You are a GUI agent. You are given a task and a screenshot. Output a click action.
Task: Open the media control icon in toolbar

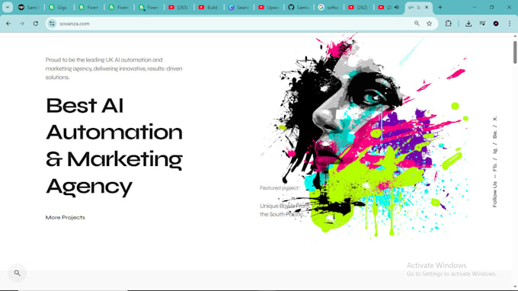482,24
